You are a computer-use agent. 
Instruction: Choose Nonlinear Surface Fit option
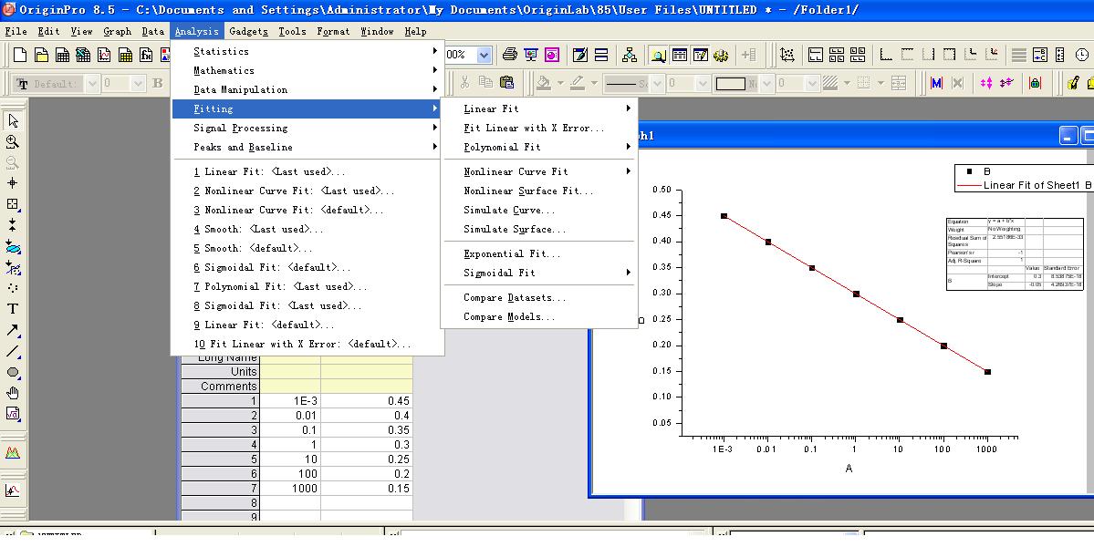click(540, 191)
